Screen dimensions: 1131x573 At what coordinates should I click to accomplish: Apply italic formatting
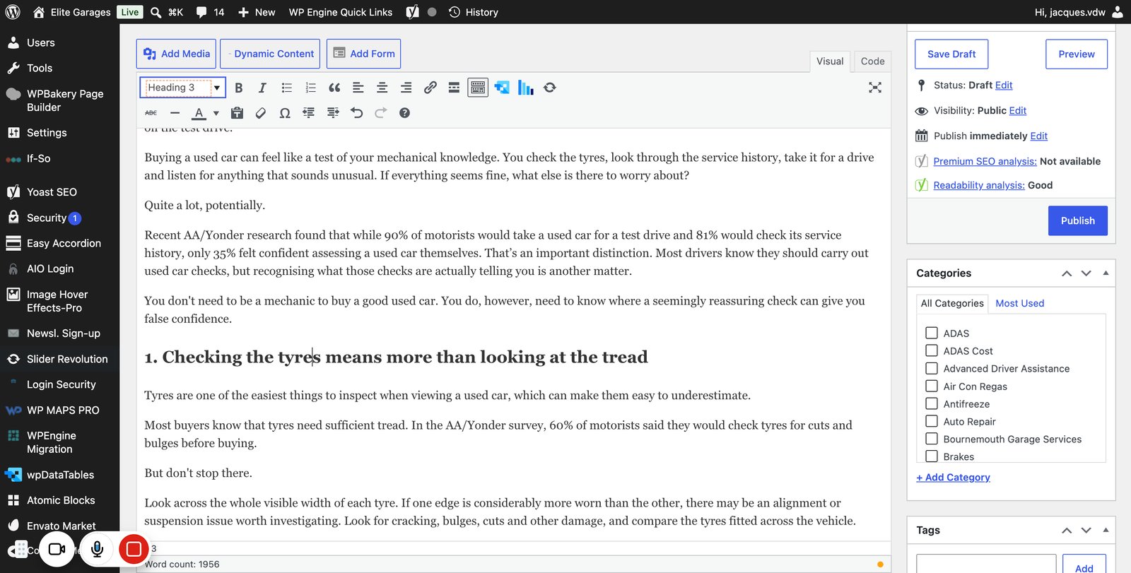click(262, 88)
